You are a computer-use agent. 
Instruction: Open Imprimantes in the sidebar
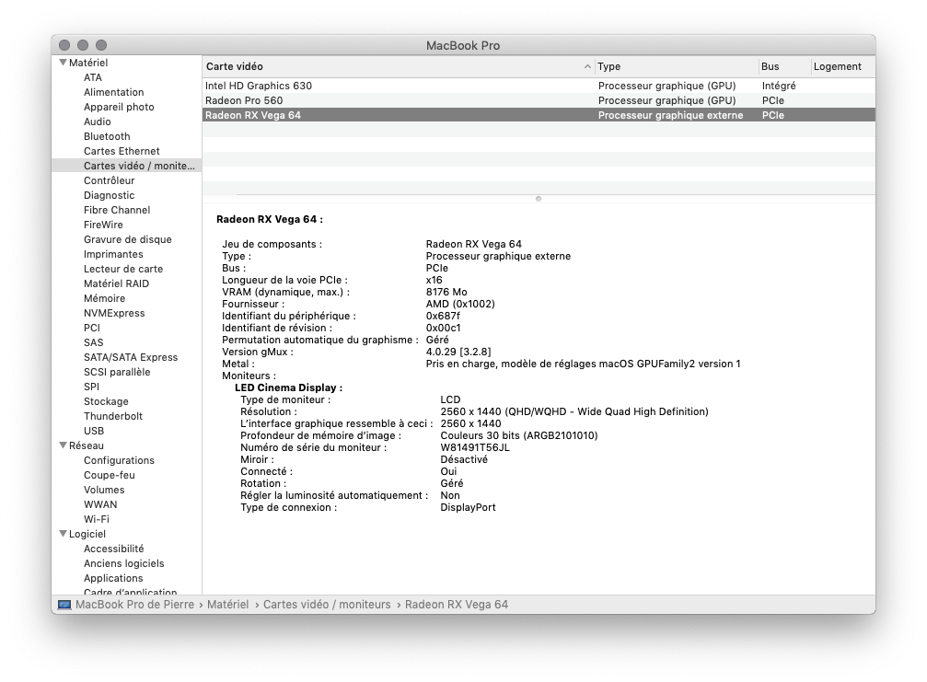[x=113, y=254]
